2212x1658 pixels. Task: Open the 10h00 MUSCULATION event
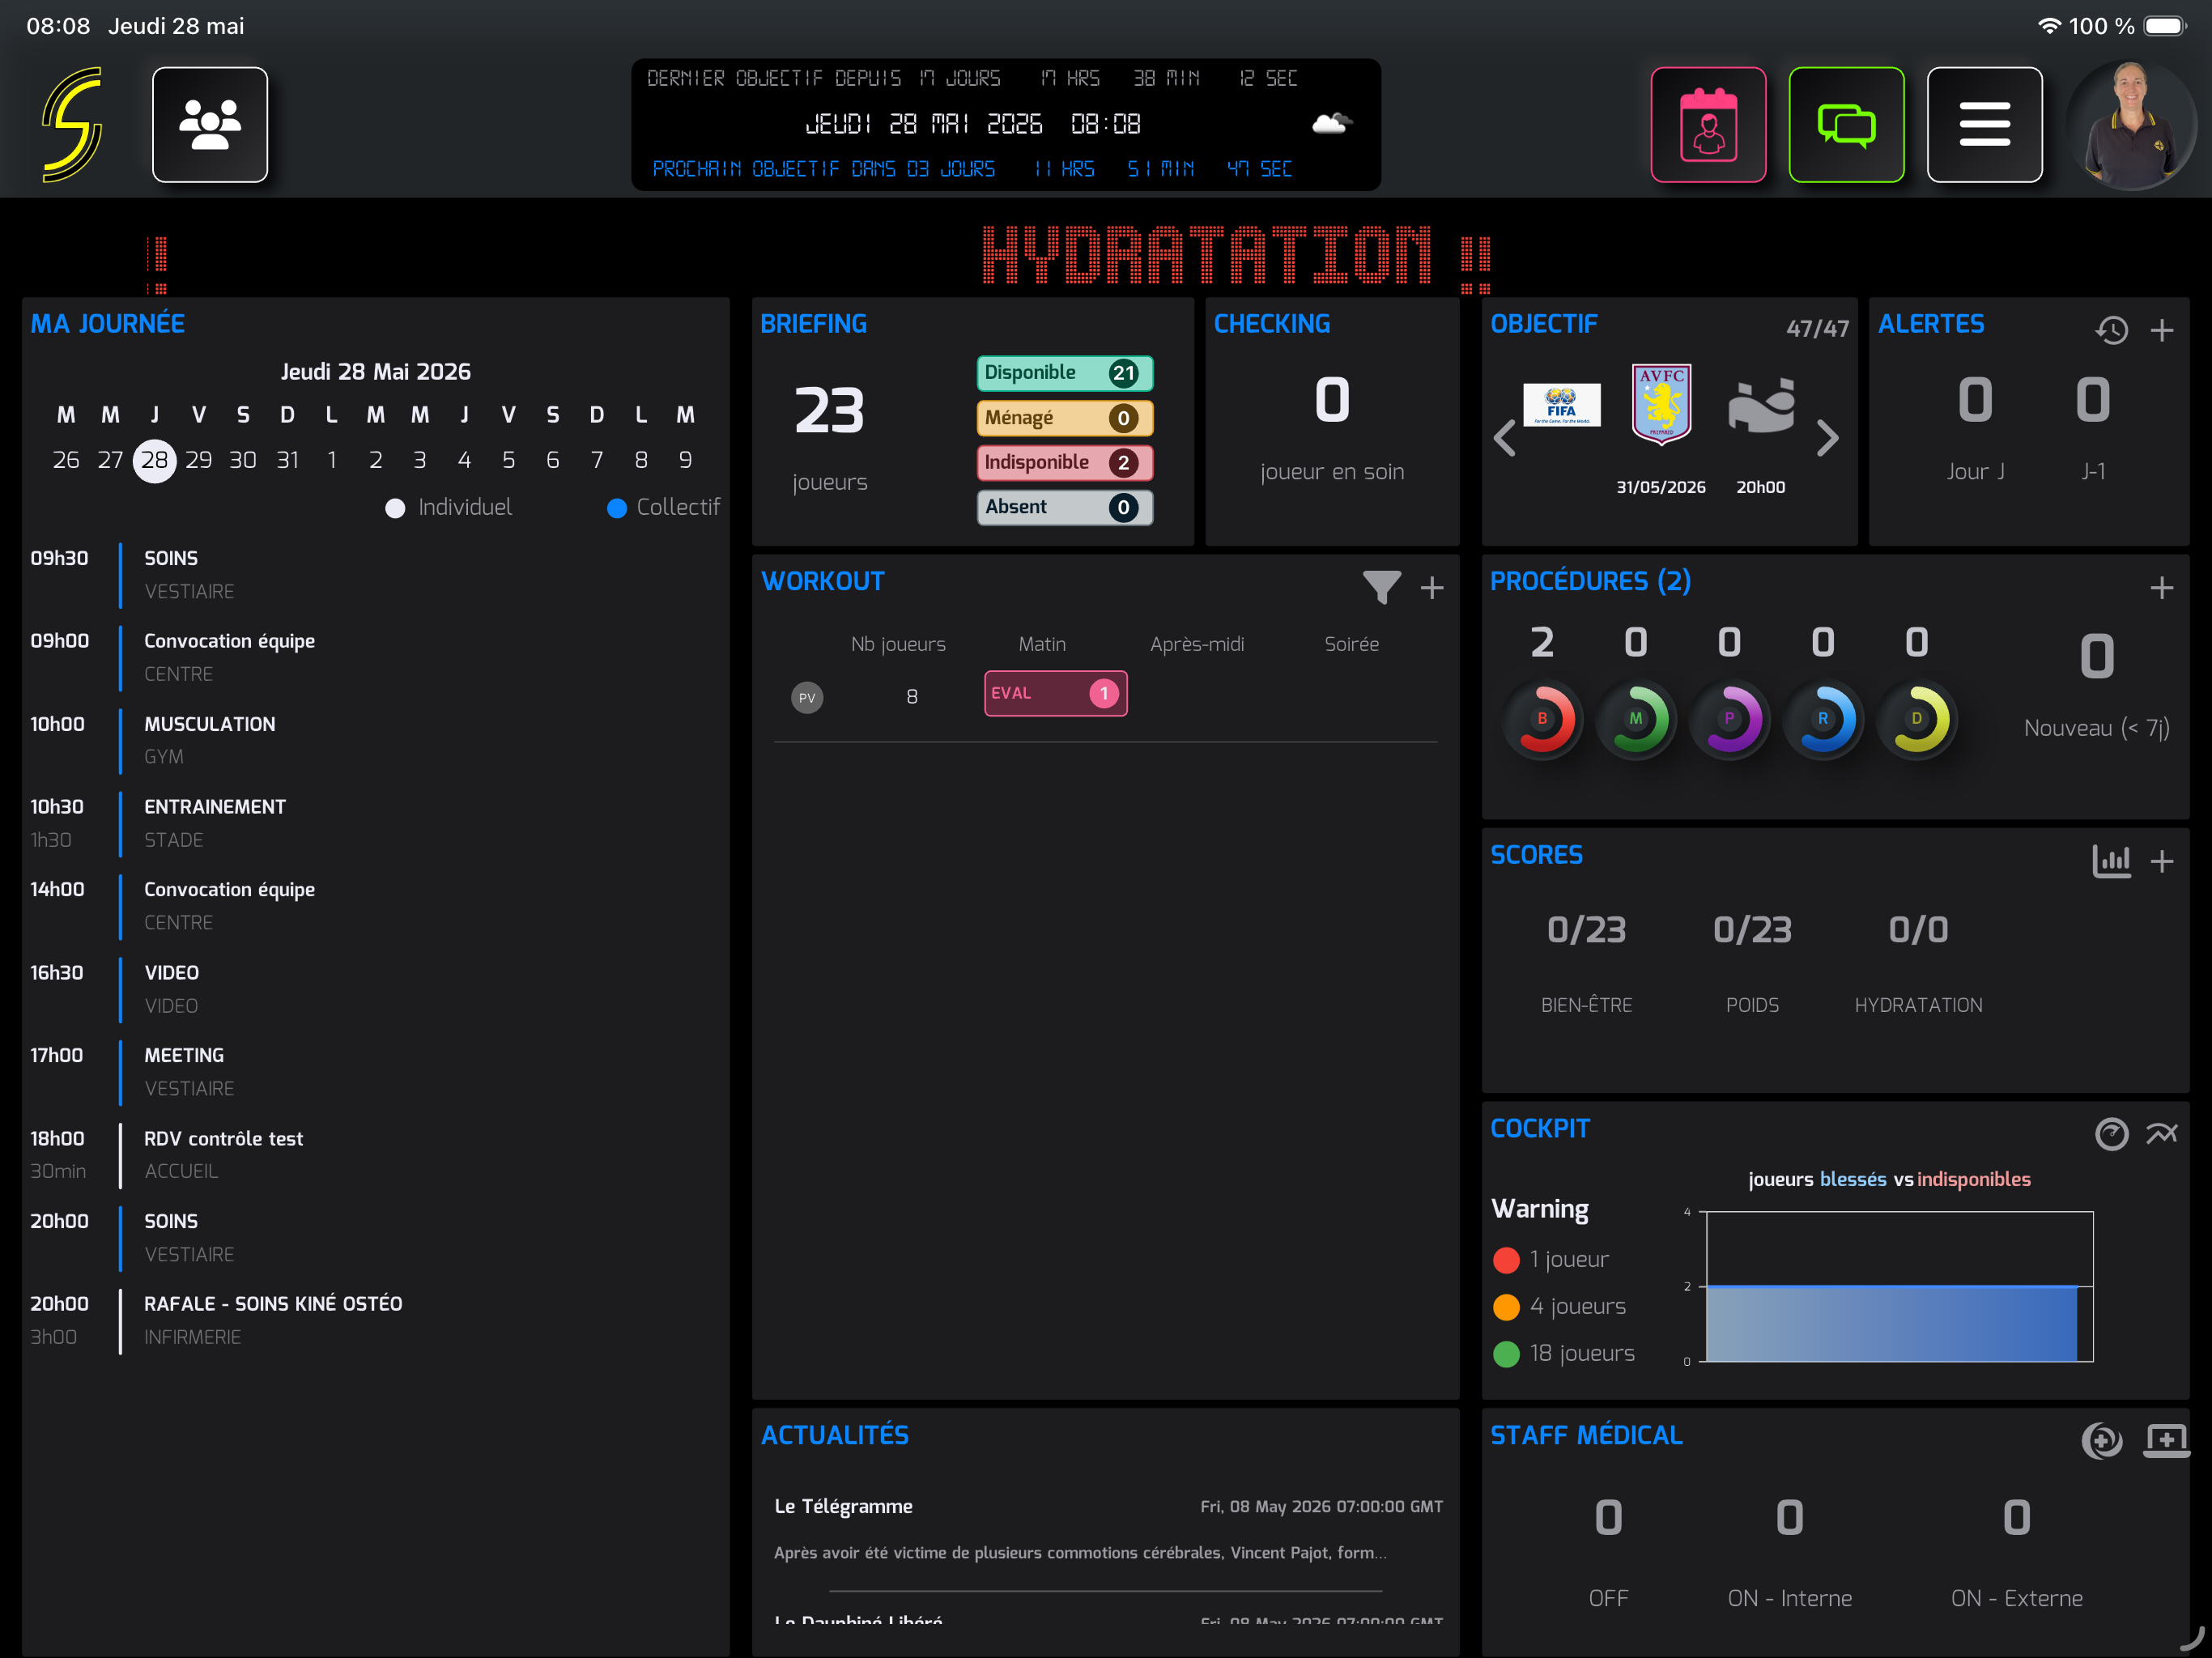point(375,740)
